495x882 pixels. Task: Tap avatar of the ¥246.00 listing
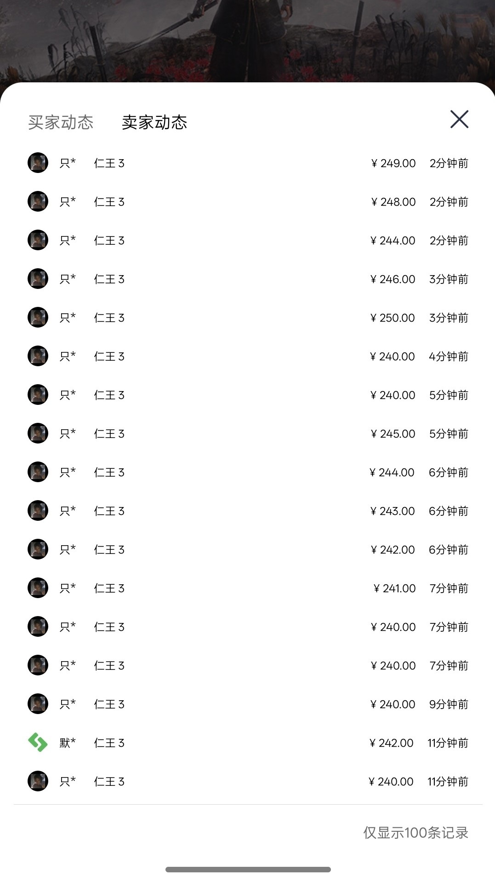[38, 279]
